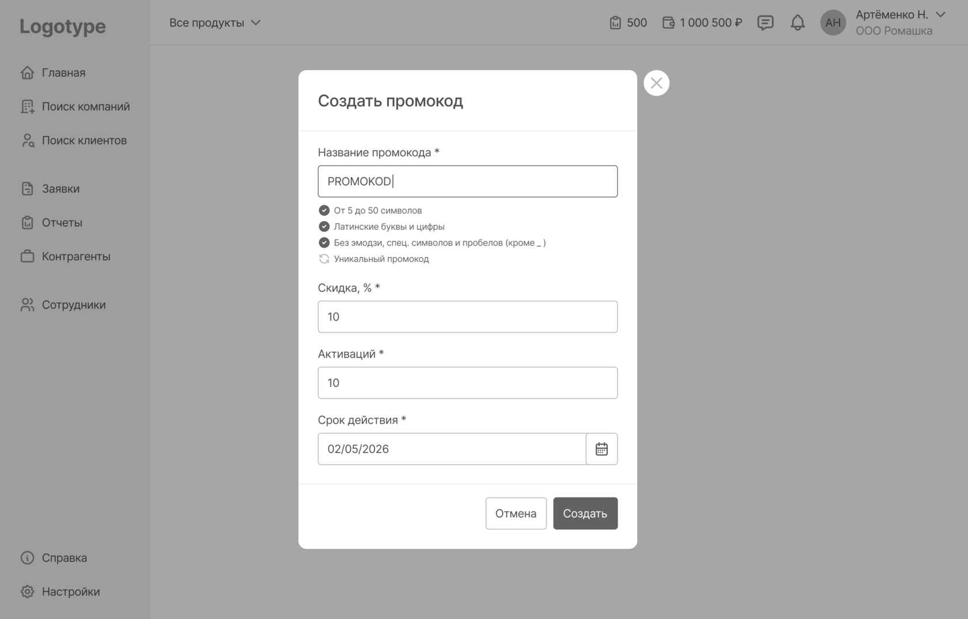The image size is (968, 619).
Task: Close the Создать промокод dialog with X
Action: pos(656,83)
